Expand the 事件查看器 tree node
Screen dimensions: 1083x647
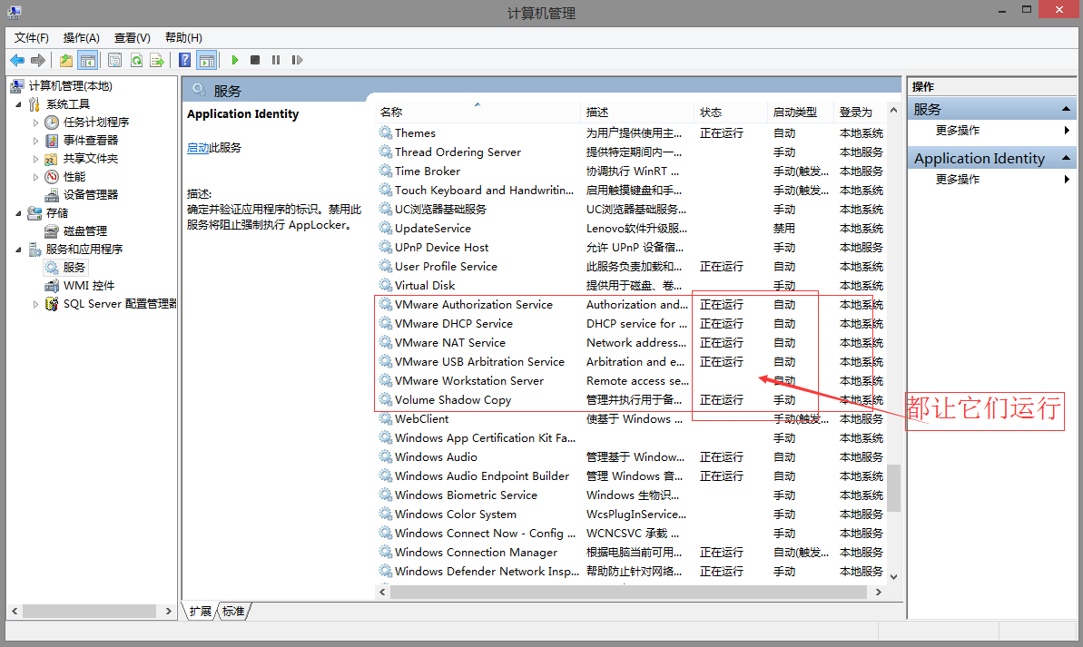[36, 140]
